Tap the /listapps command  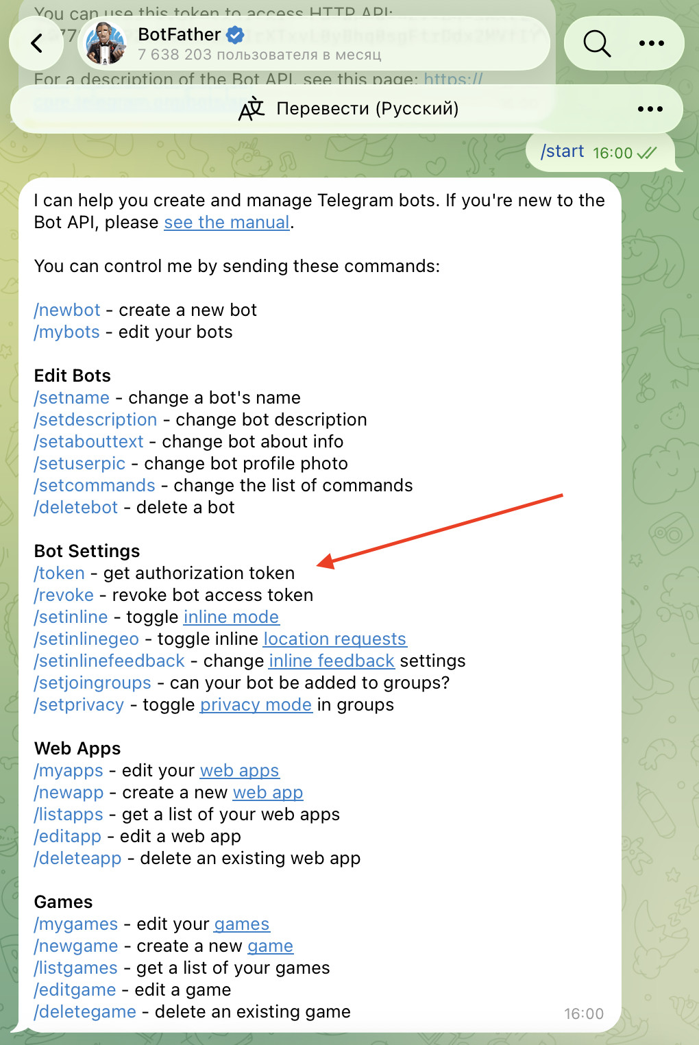[x=69, y=814]
